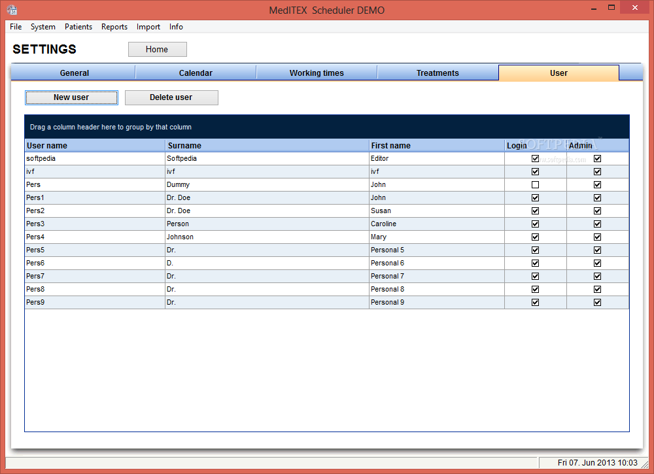
Task: Click the status bar date and time
Action: pyautogui.click(x=597, y=463)
